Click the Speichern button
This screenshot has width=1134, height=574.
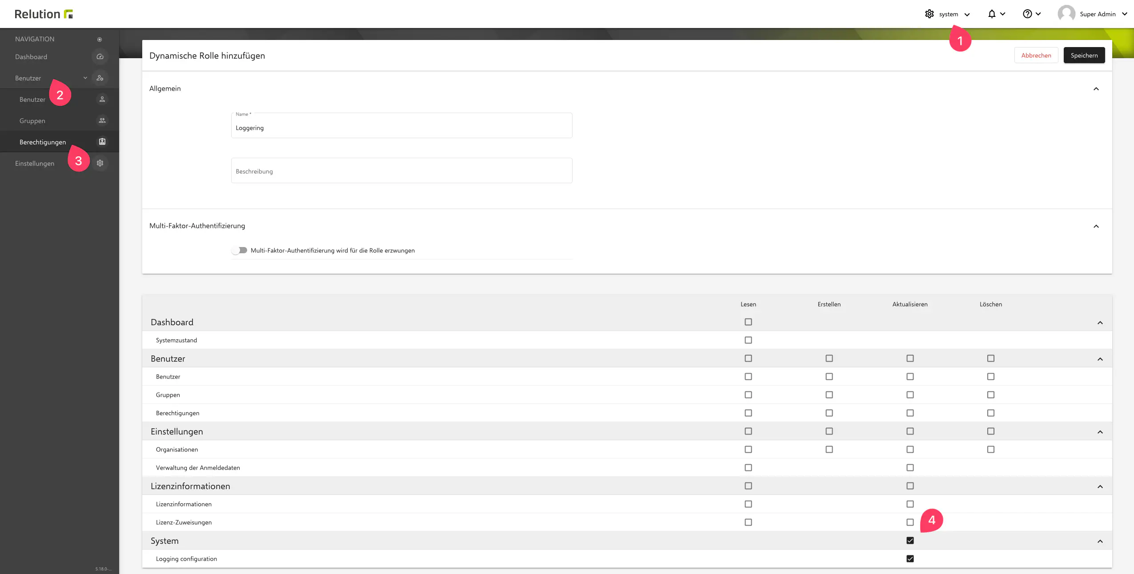click(1084, 56)
